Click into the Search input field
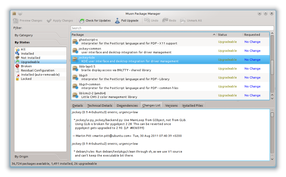Viewport: 286px width, 177px height. coord(172,28)
